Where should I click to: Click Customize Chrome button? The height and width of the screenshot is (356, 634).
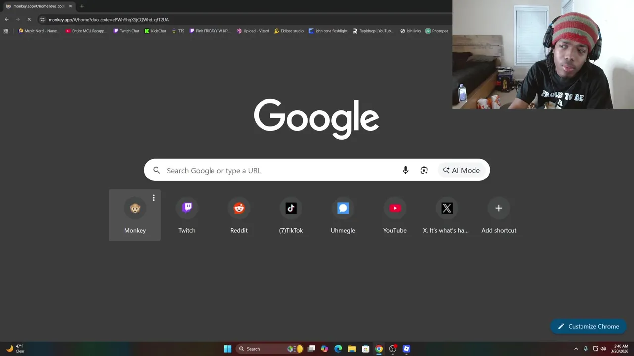588,326
